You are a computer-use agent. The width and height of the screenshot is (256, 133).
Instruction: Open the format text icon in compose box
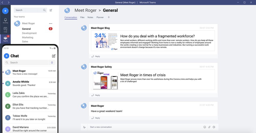point(84,127)
